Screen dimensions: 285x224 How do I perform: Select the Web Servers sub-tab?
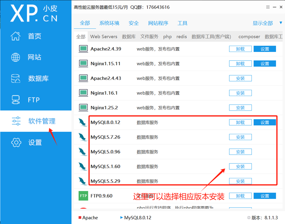tap(103, 37)
